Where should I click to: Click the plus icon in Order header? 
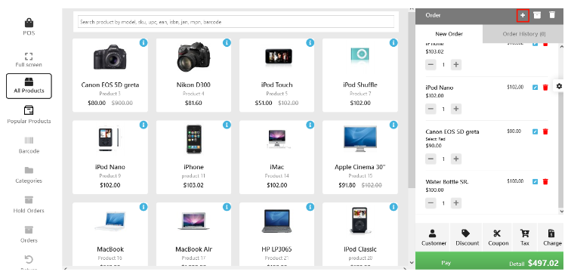tap(523, 15)
